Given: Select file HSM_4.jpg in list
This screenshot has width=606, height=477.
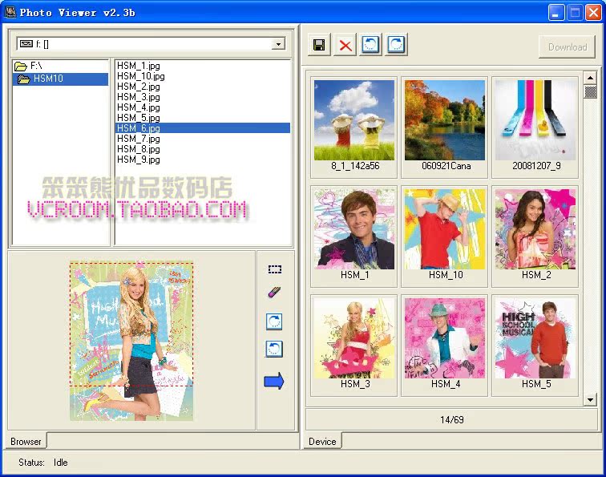Looking at the screenshot, I should click(x=139, y=107).
